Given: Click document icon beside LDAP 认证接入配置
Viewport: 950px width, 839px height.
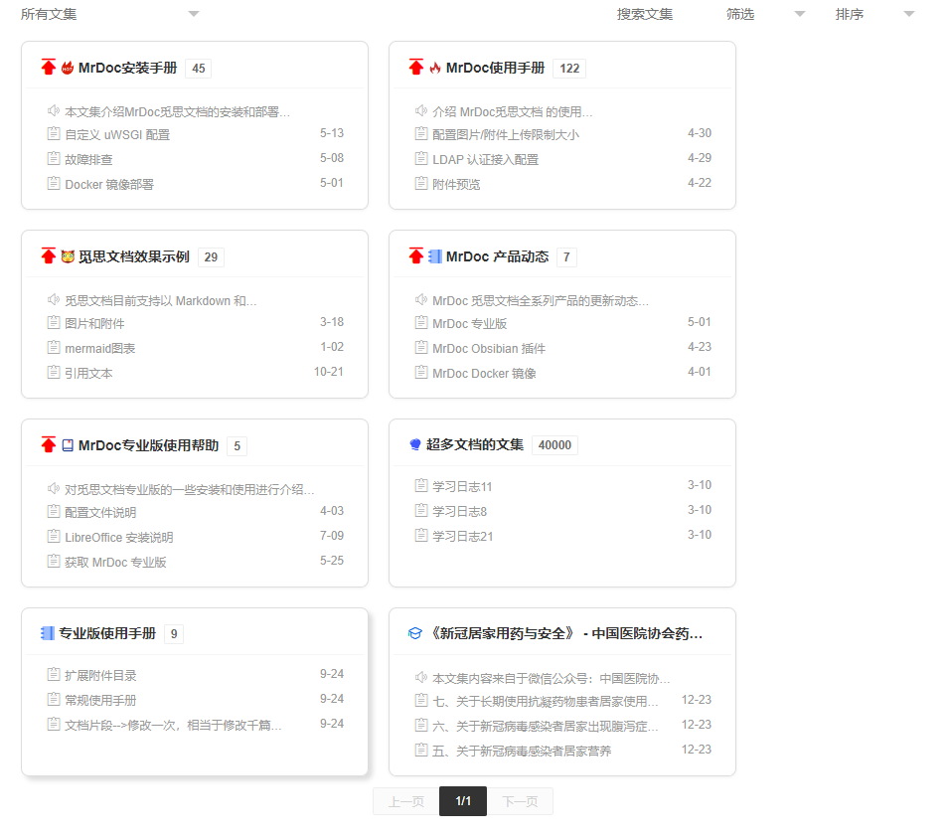Looking at the screenshot, I should pyautogui.click(x=421, y=158).
